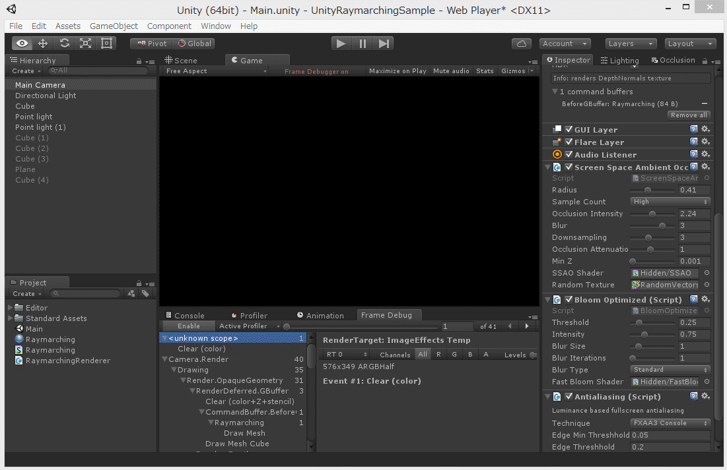
Task: Toggle Pivot handle position button
Action: coord(152,44)
